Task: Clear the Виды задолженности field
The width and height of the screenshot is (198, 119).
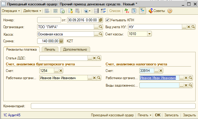Action: click(186, 85)
